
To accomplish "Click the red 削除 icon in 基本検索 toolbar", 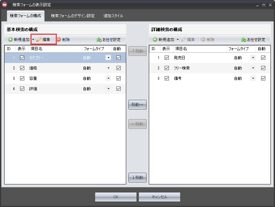I will tap(59, 40).
